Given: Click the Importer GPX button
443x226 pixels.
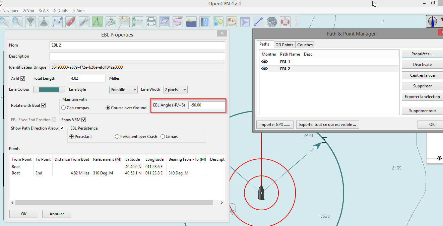Looking at the screenshot, I should (275, 125).
